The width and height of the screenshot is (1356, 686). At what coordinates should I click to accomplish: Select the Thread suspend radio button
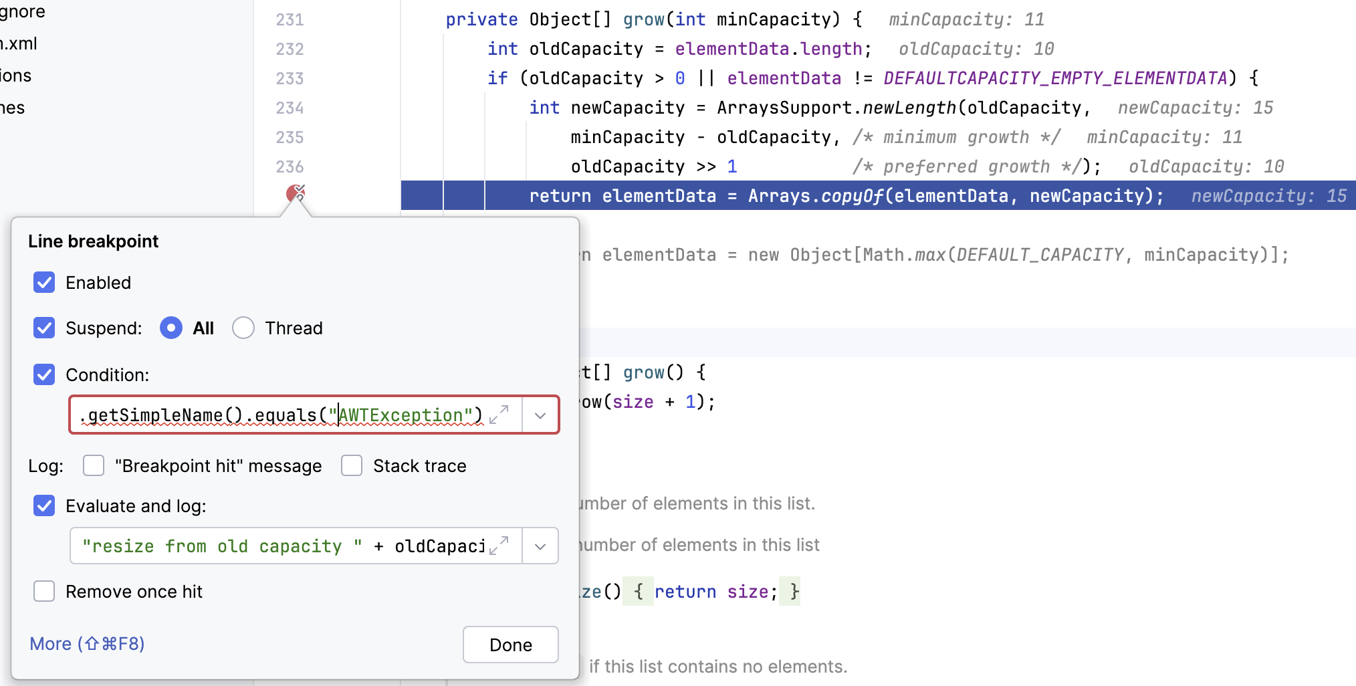point(243,328)
